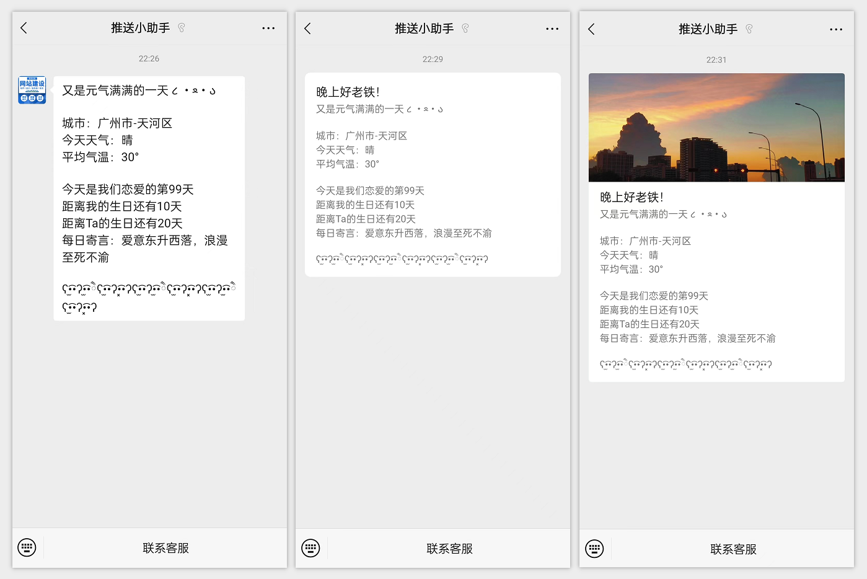
Task: Open the sunset city image in the card
Action: (716, 127)
